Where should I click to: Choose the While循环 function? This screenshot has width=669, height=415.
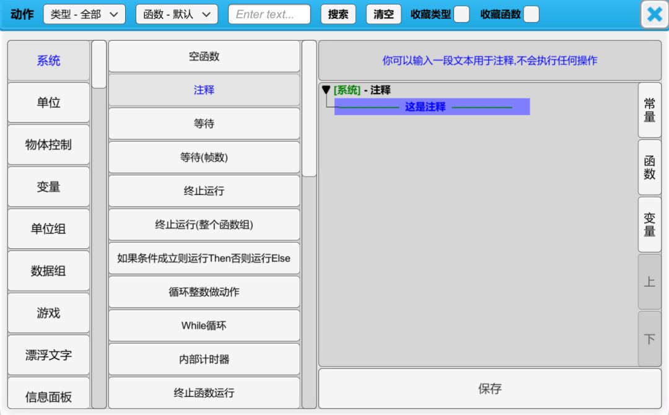204,325
